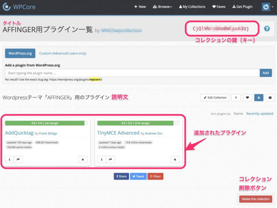Click the 'Add a plugin from WordPress.org' heading
The width and height of the screenshot is (277, 208).
coord(32,65)
